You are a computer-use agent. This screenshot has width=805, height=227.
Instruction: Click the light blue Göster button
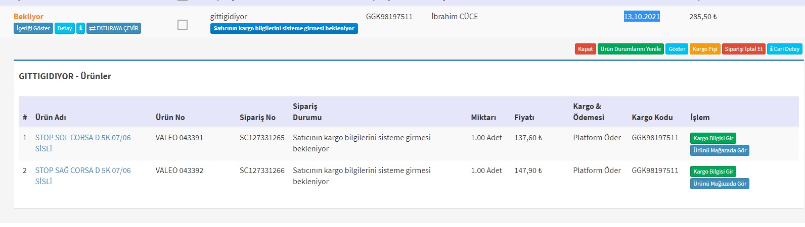tap(677, 49)
